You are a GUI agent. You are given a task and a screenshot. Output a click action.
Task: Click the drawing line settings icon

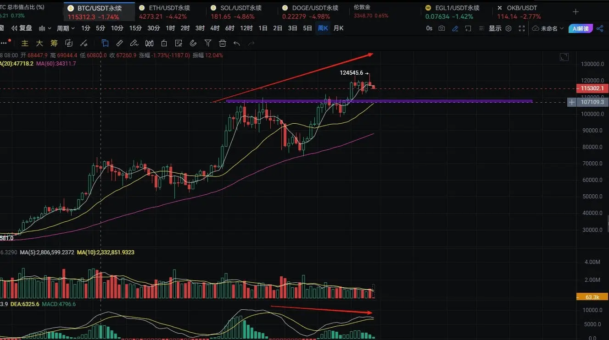tap(84, 43)
